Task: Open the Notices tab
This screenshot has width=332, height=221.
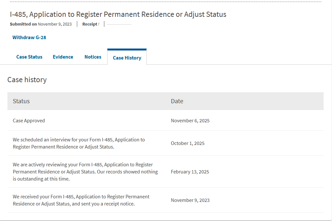Action: point(93,57)
